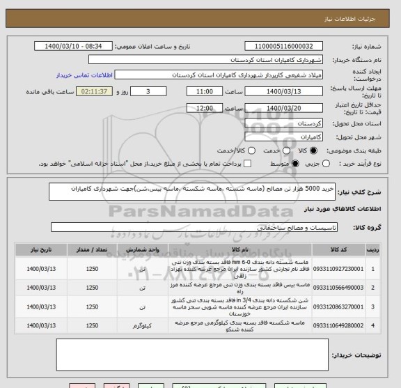The width and height of the screenshot is (401, 388).
Task: Click the جزئیات اطلاعات نیاز header title
Action: (x=349, y=19)
